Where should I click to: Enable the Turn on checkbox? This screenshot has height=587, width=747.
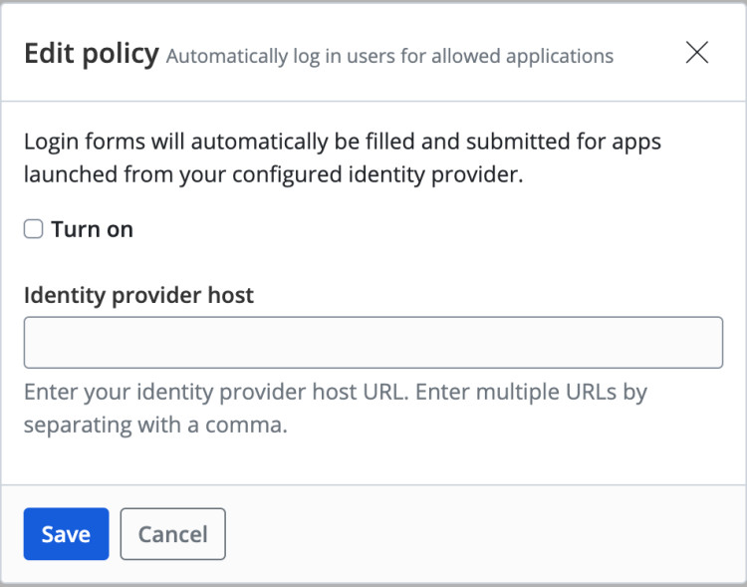pyautogui.click(x=34, y=229)
